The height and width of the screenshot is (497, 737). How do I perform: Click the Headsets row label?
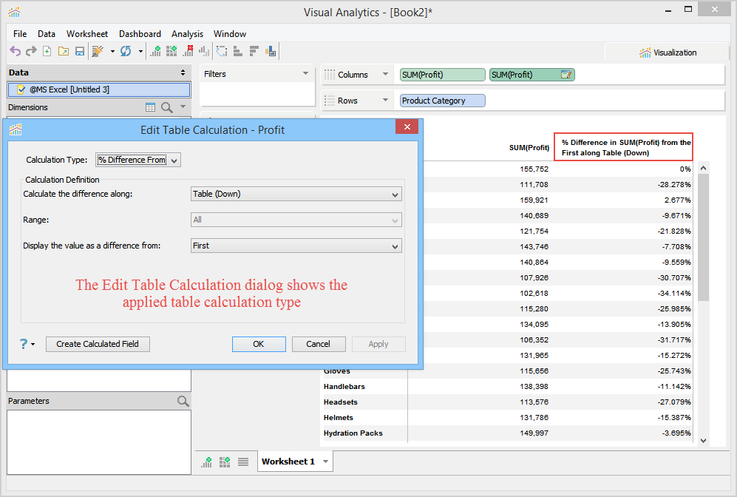[x=340, y=402]
